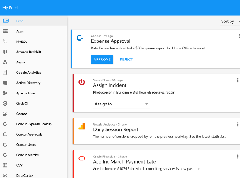Click the Oracle logo on payment late card
The width and height of the screenshot is (240, 178).
click(82, 158)
